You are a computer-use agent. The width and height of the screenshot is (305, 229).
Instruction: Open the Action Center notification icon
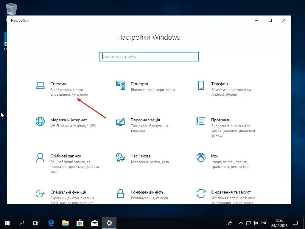pyautogui.click(x=295, y=223)
